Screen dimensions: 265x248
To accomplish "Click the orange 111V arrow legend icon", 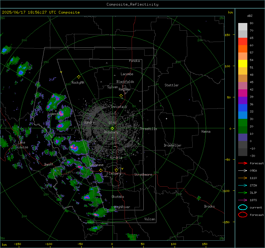I will tap(243, 178).
